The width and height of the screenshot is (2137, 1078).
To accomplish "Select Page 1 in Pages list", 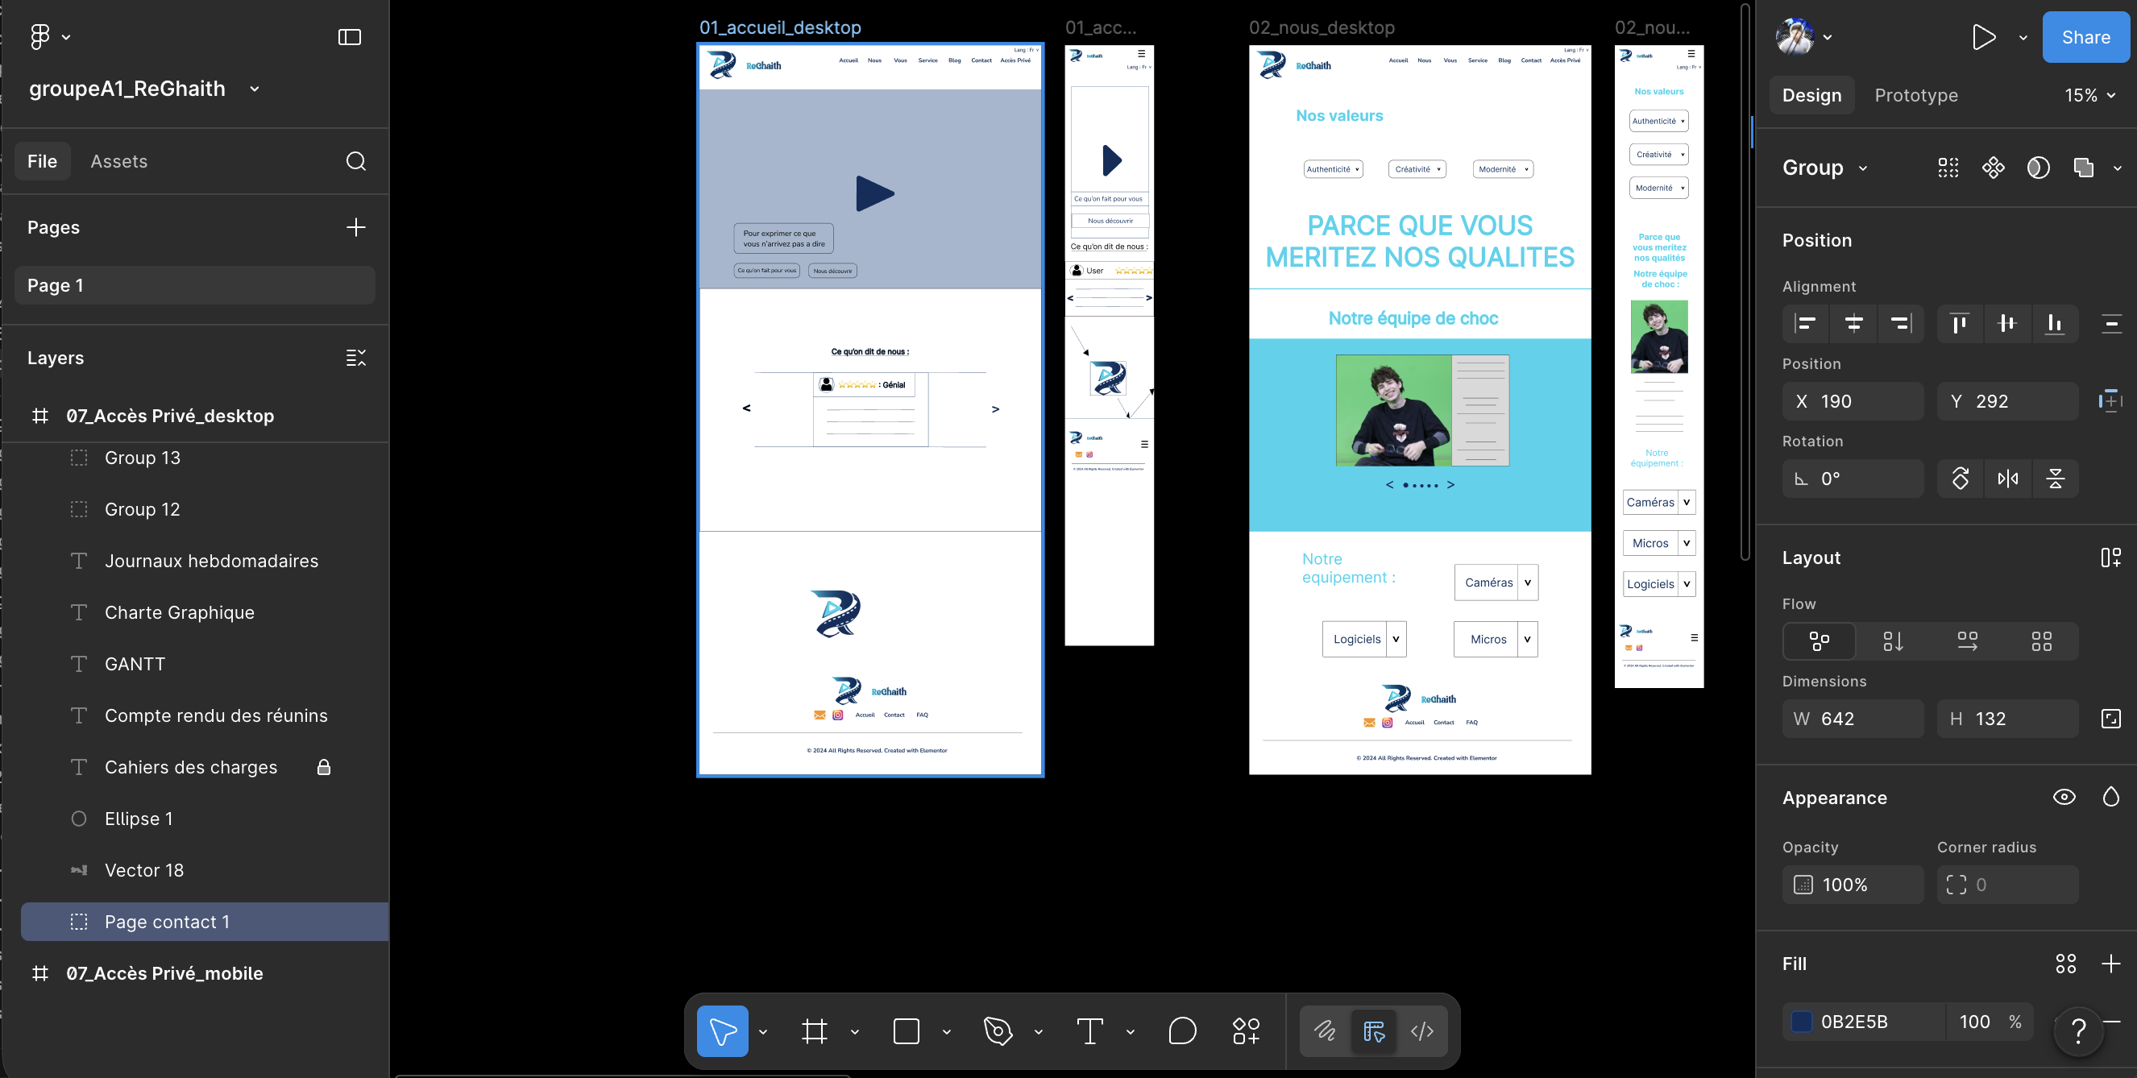I will [x=195, y=285].
